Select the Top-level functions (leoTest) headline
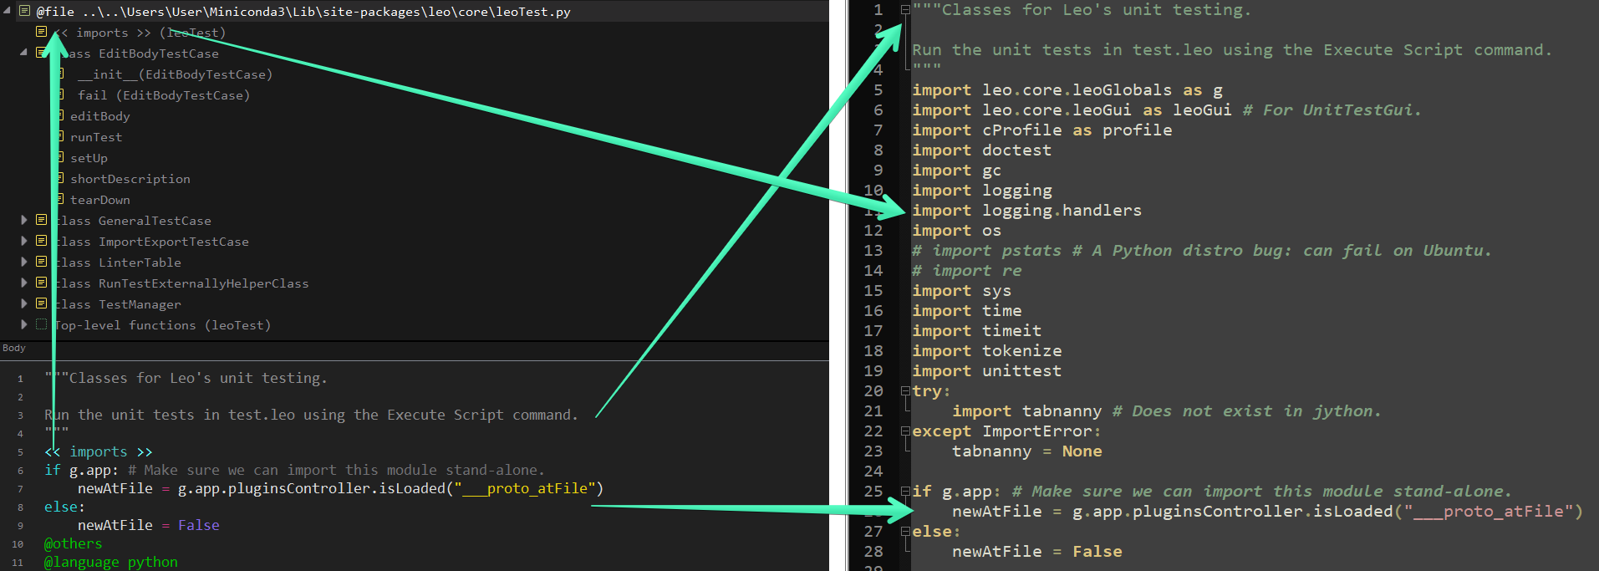 (x=162, y=325)
